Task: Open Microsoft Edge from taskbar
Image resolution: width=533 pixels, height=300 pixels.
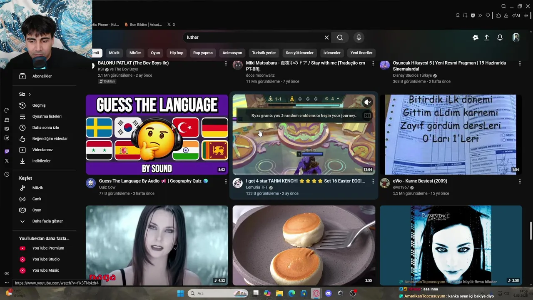Action: (291, 293)
